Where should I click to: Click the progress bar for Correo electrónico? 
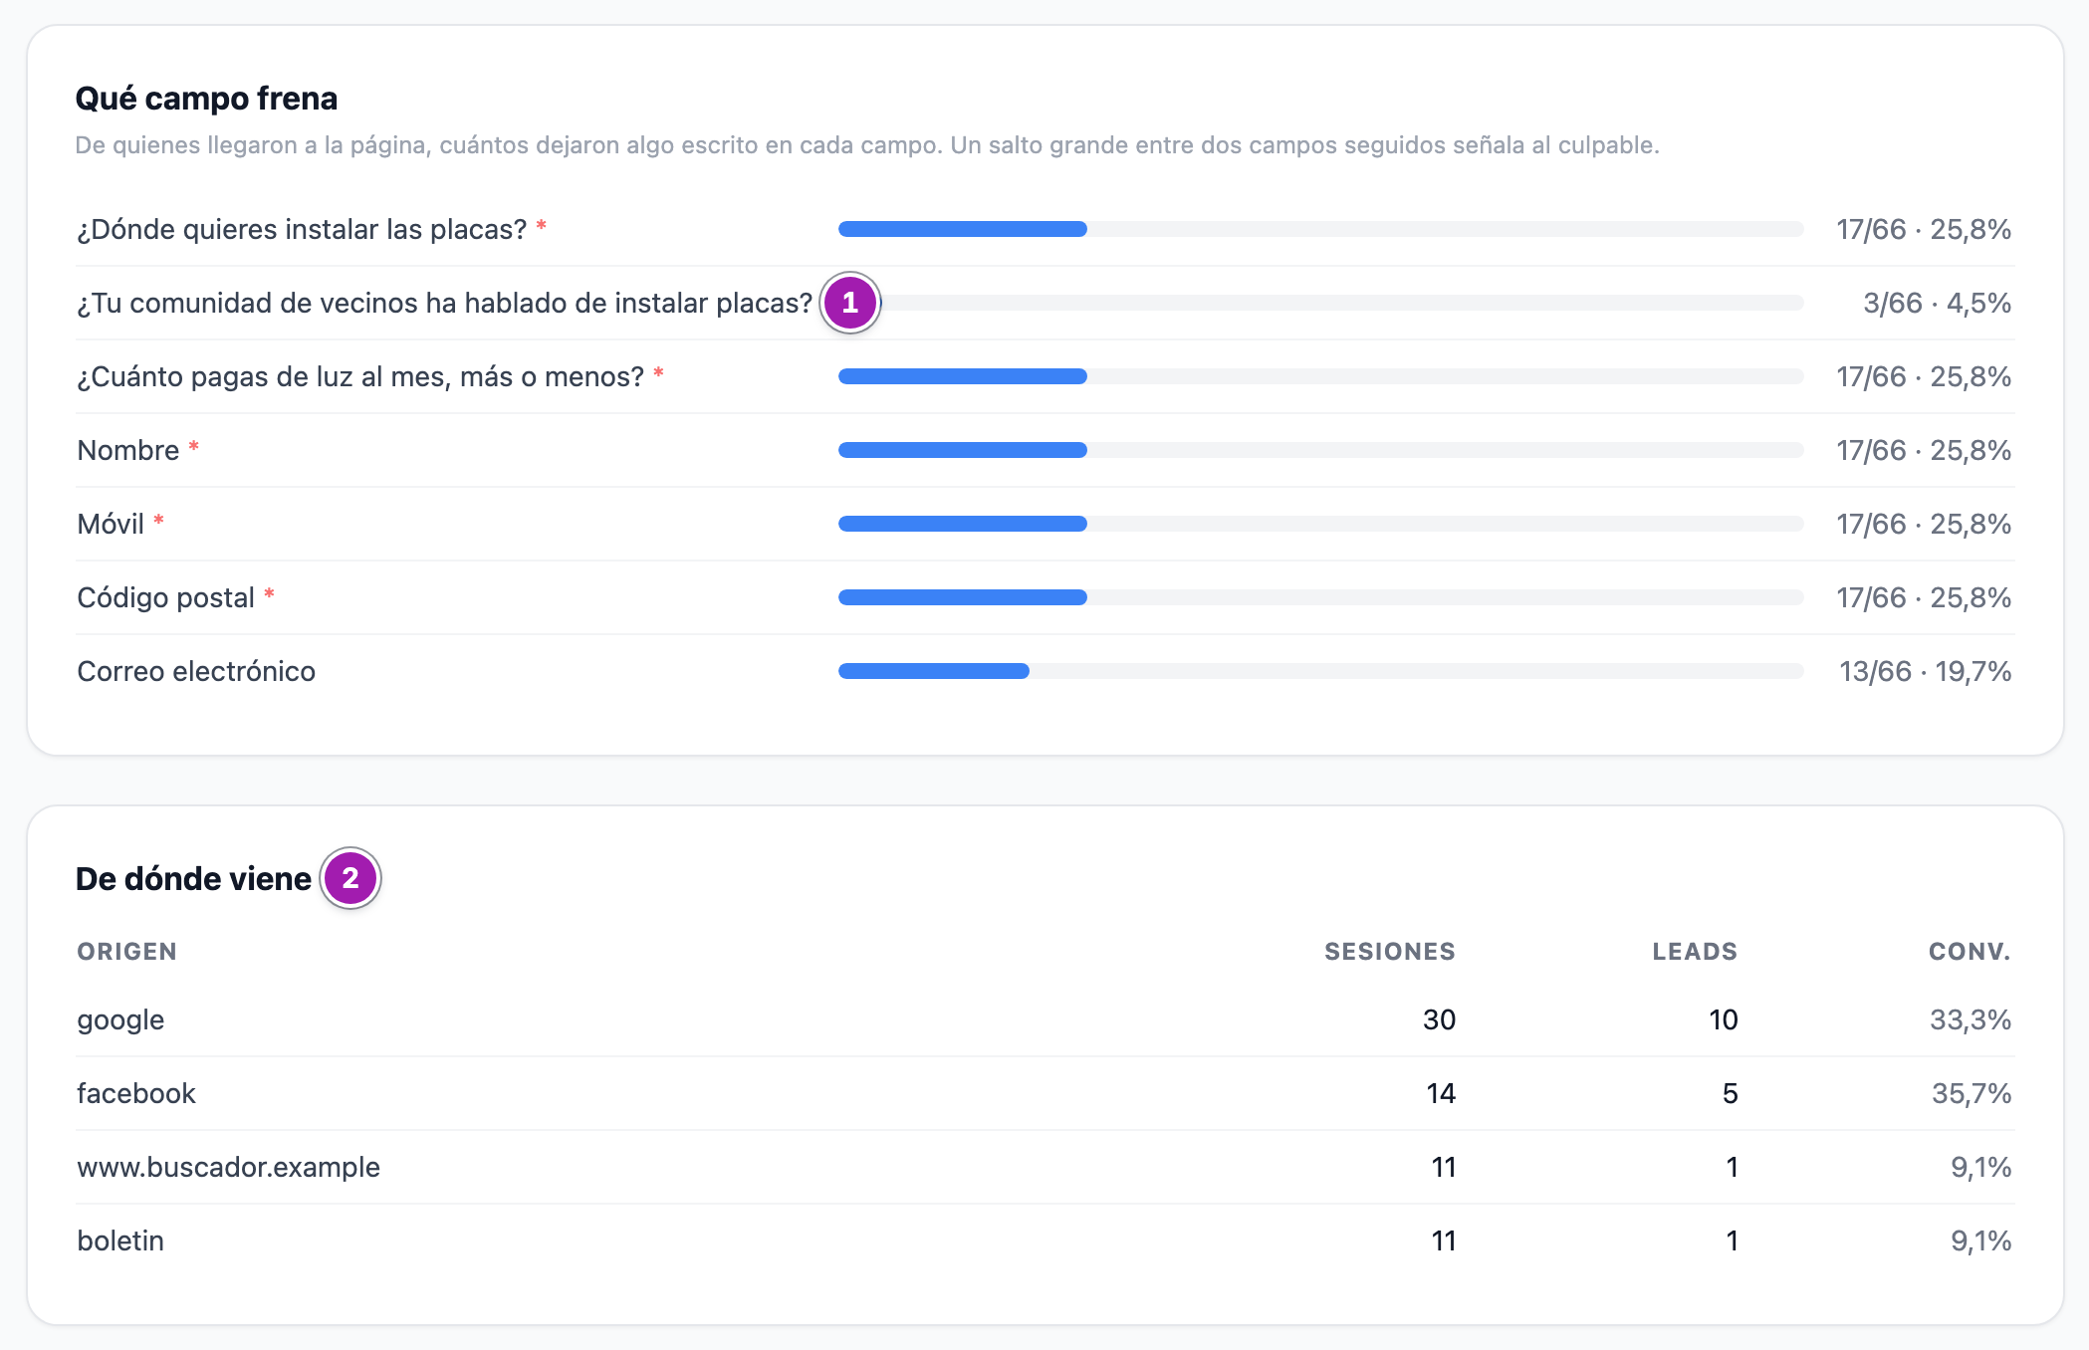pyautogui.click(x=1320, y=671)
